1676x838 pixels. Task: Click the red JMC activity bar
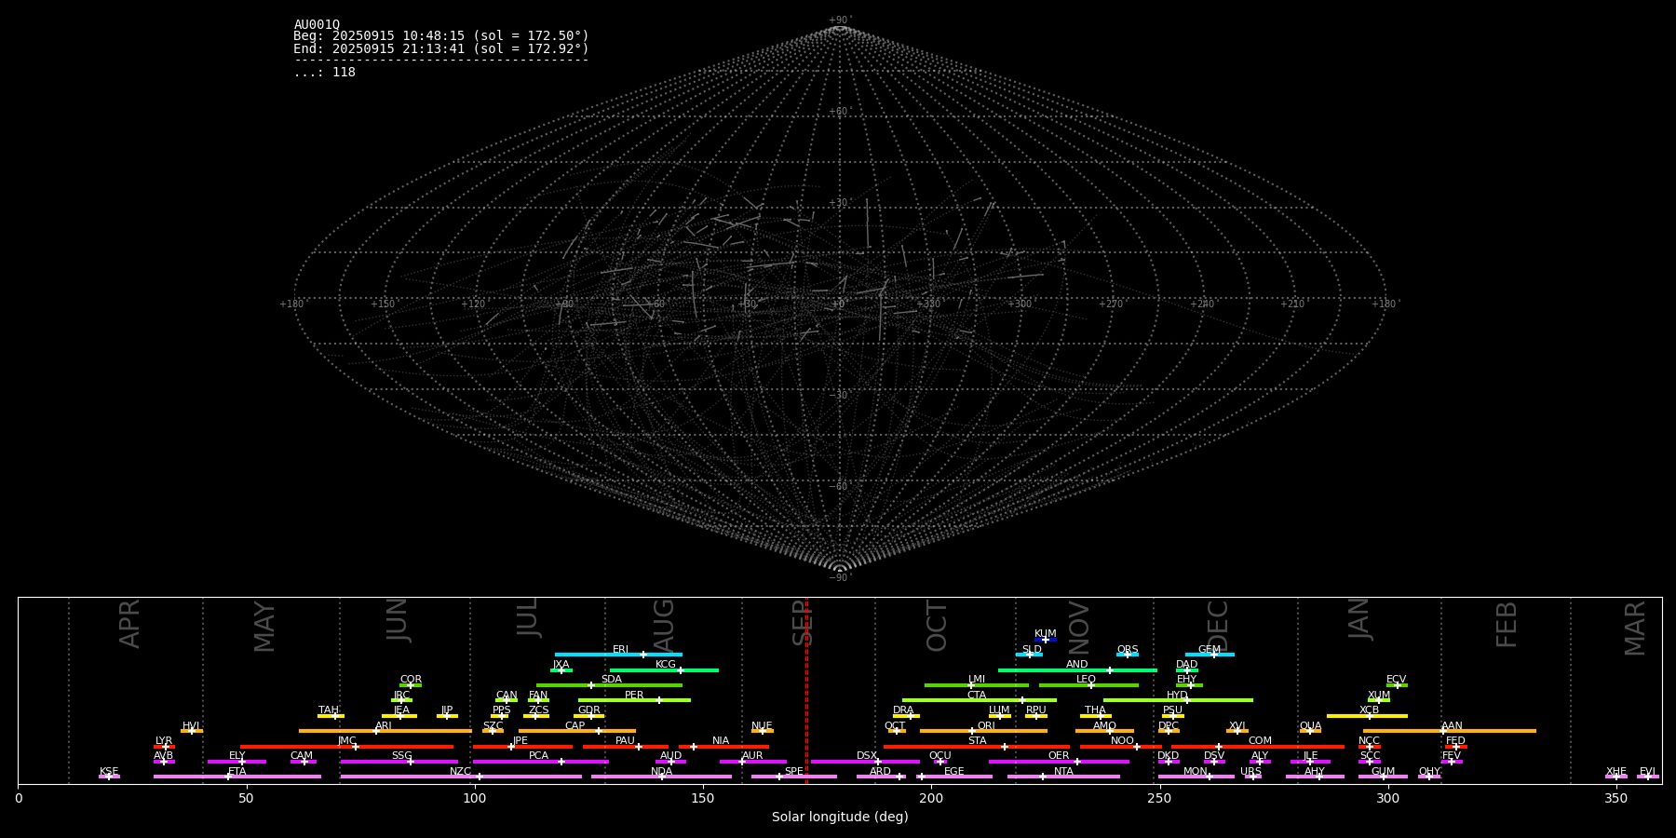click(347, 746)
